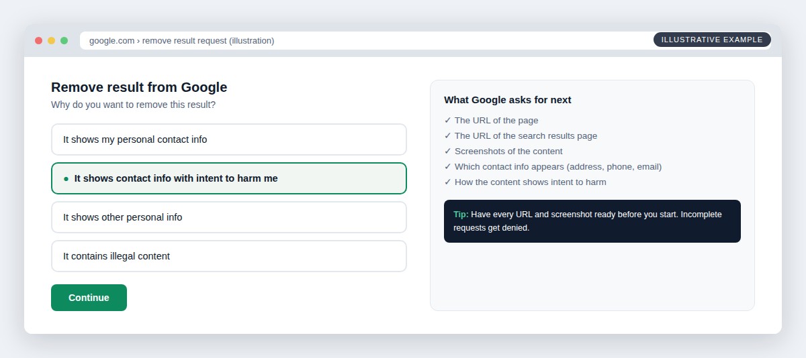Click the green Continue button
This screenshot has width=806, height=358.
[89, 298]
